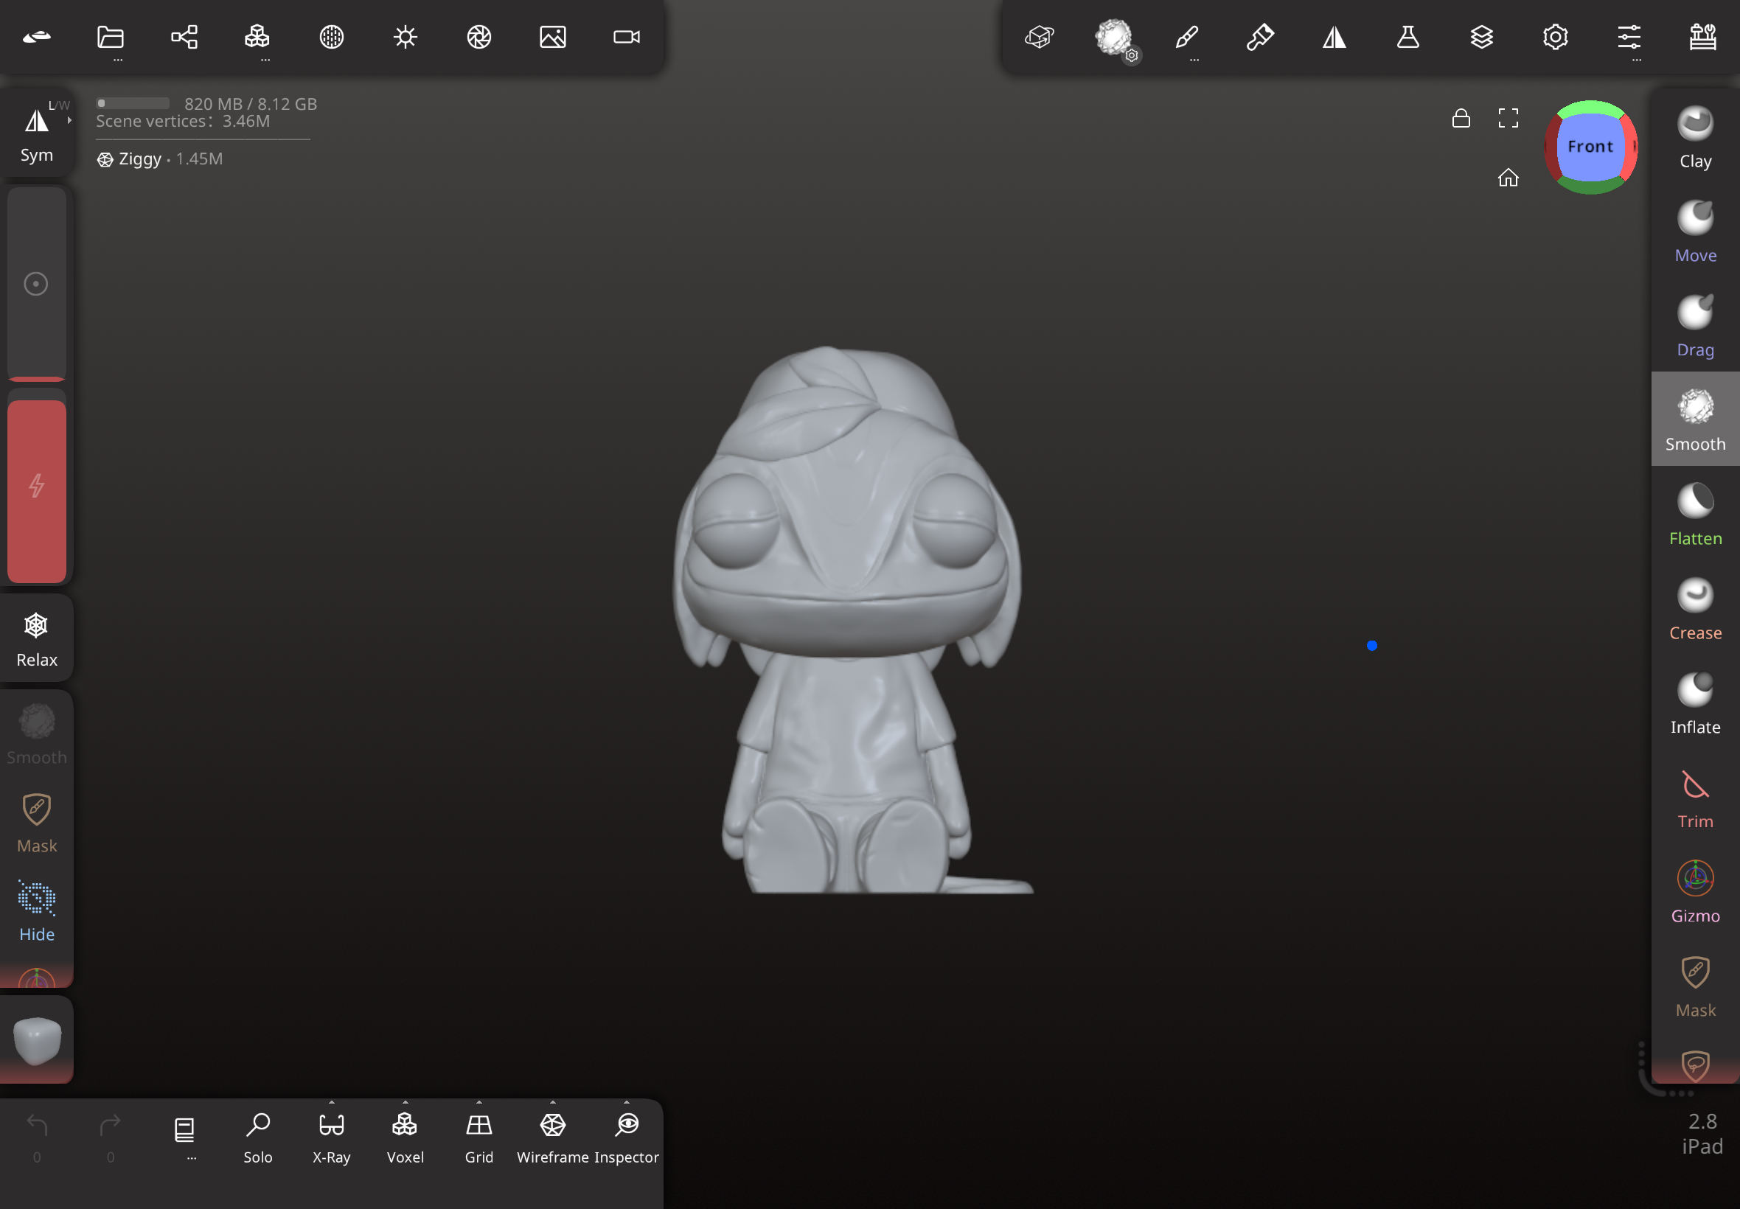1740x1209 pixels.
Task: Choose the Inflate brush
Action: click(x=1694, y=703)
